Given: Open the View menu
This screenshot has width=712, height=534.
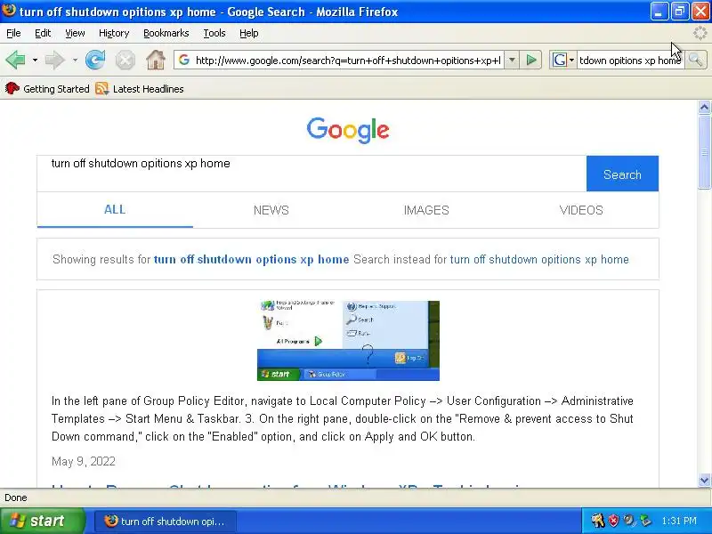Looking at the screenshot, I should pyautogui.click(x=75, y=33).
